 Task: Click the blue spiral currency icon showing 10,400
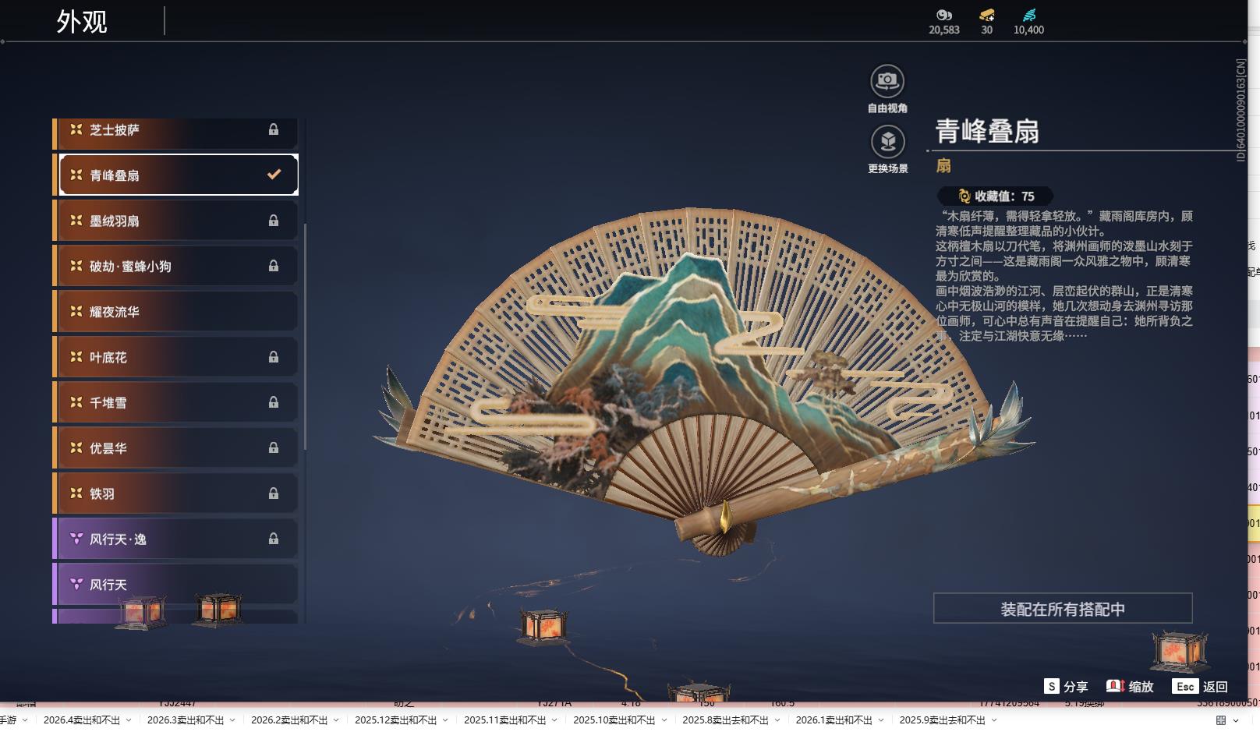point(1028,13)
